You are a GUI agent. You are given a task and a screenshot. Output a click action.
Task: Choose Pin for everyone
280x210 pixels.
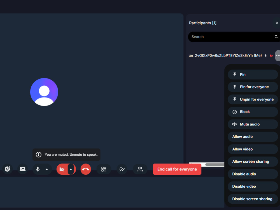click(253, 87)
